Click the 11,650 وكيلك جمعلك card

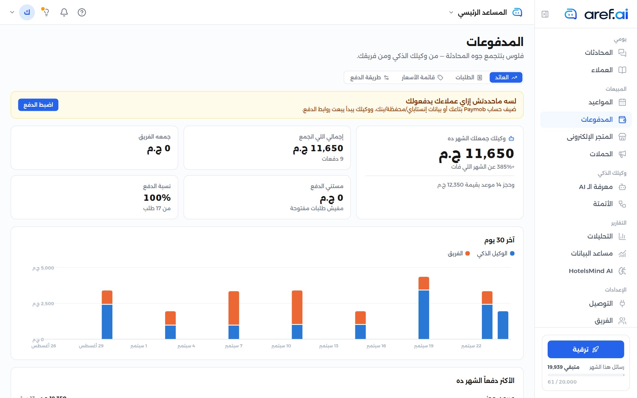pos(440,172)
